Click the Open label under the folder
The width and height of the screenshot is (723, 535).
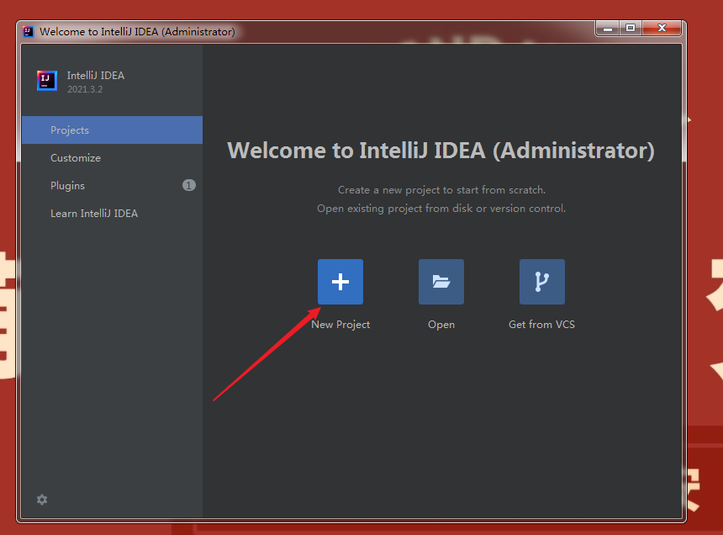(441, 325)
